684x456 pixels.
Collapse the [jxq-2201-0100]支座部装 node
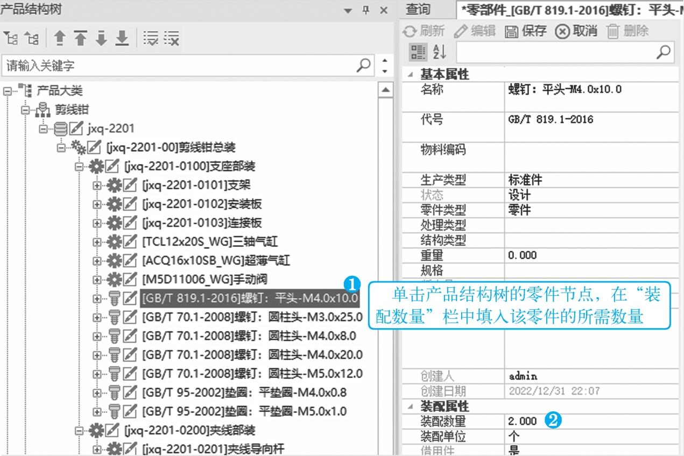pos(79,167)
